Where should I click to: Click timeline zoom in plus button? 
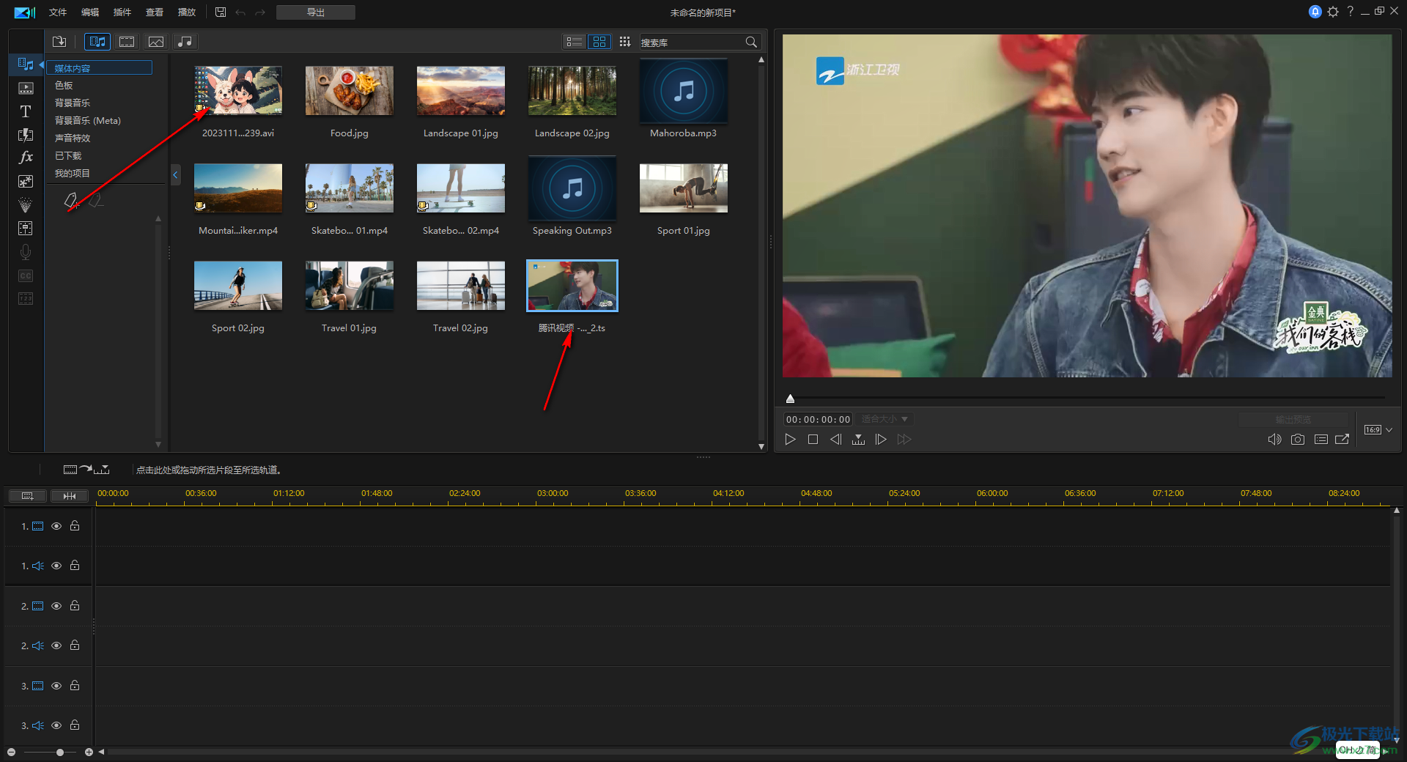click(89, 752)
